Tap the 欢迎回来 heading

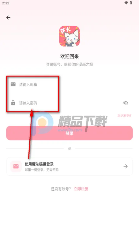(69, 56)
